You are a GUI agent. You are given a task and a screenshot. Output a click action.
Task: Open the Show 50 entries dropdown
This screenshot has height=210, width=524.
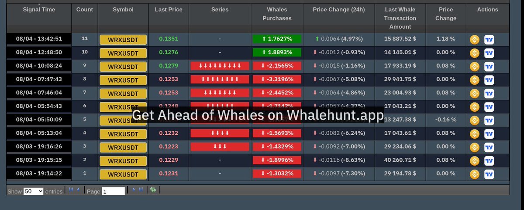tap(33, 191)
